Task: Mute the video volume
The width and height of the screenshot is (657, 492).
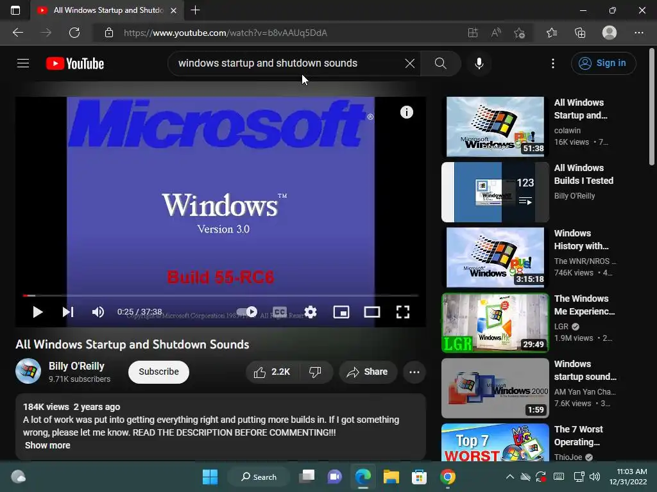Action: point(98,312)
